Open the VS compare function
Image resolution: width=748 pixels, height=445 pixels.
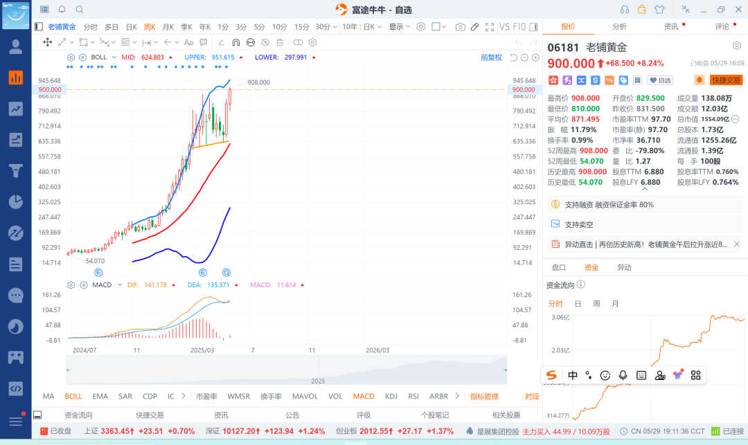coord(504,27)
